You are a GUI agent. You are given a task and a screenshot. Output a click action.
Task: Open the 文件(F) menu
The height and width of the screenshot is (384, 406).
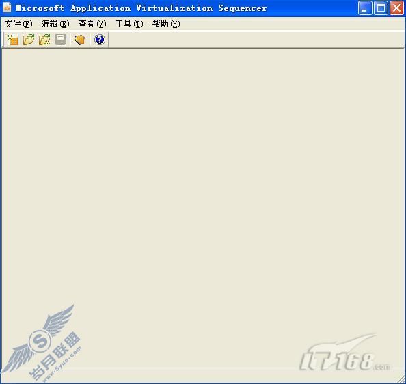[18, 24]
